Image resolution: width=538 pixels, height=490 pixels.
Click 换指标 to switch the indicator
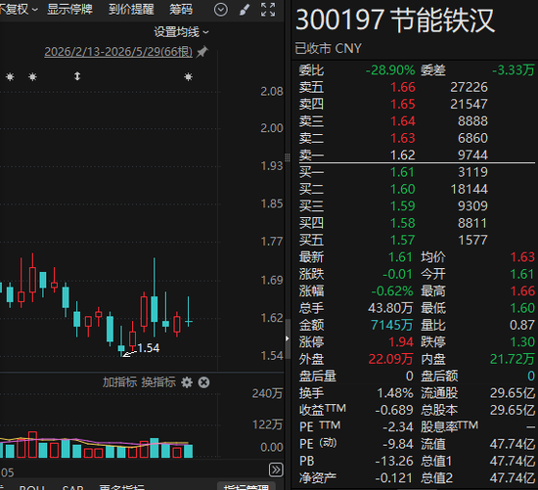(x=158, y=382)
